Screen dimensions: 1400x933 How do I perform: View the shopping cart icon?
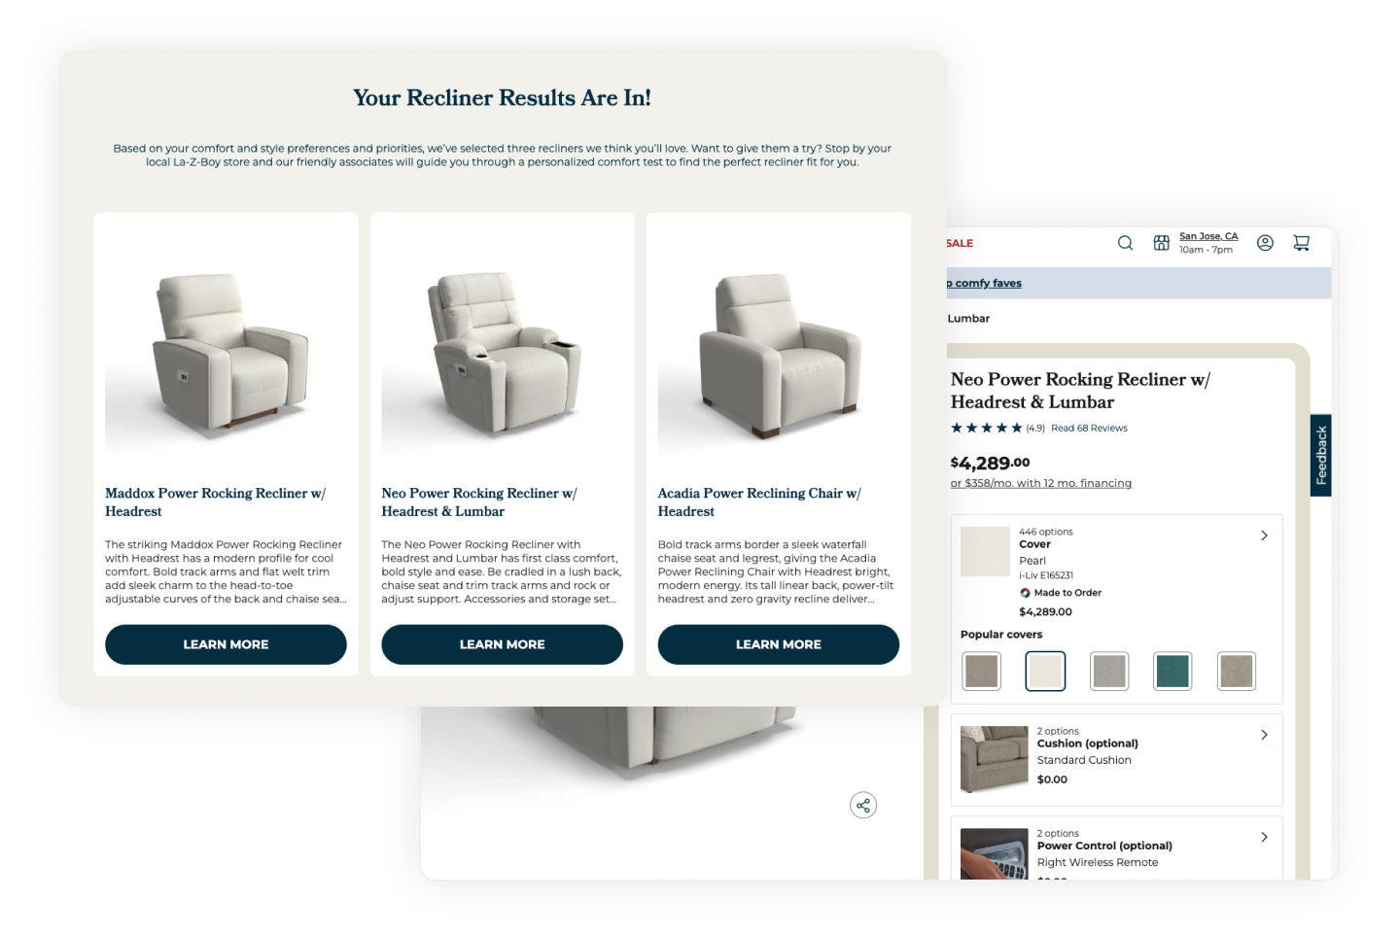click(1301, 243)
